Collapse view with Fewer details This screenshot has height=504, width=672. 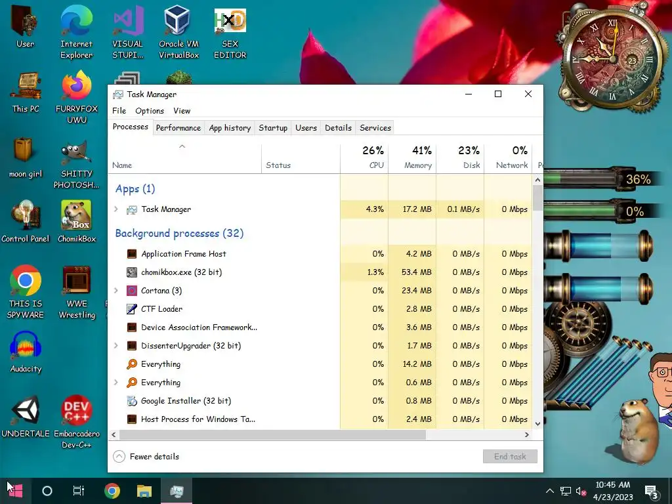click(x=146, y=457)
